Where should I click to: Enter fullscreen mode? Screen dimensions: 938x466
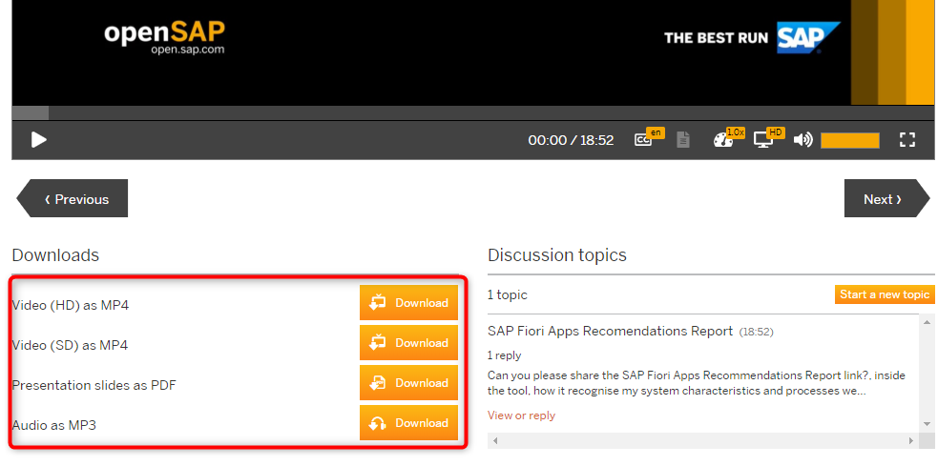[907, 140]
